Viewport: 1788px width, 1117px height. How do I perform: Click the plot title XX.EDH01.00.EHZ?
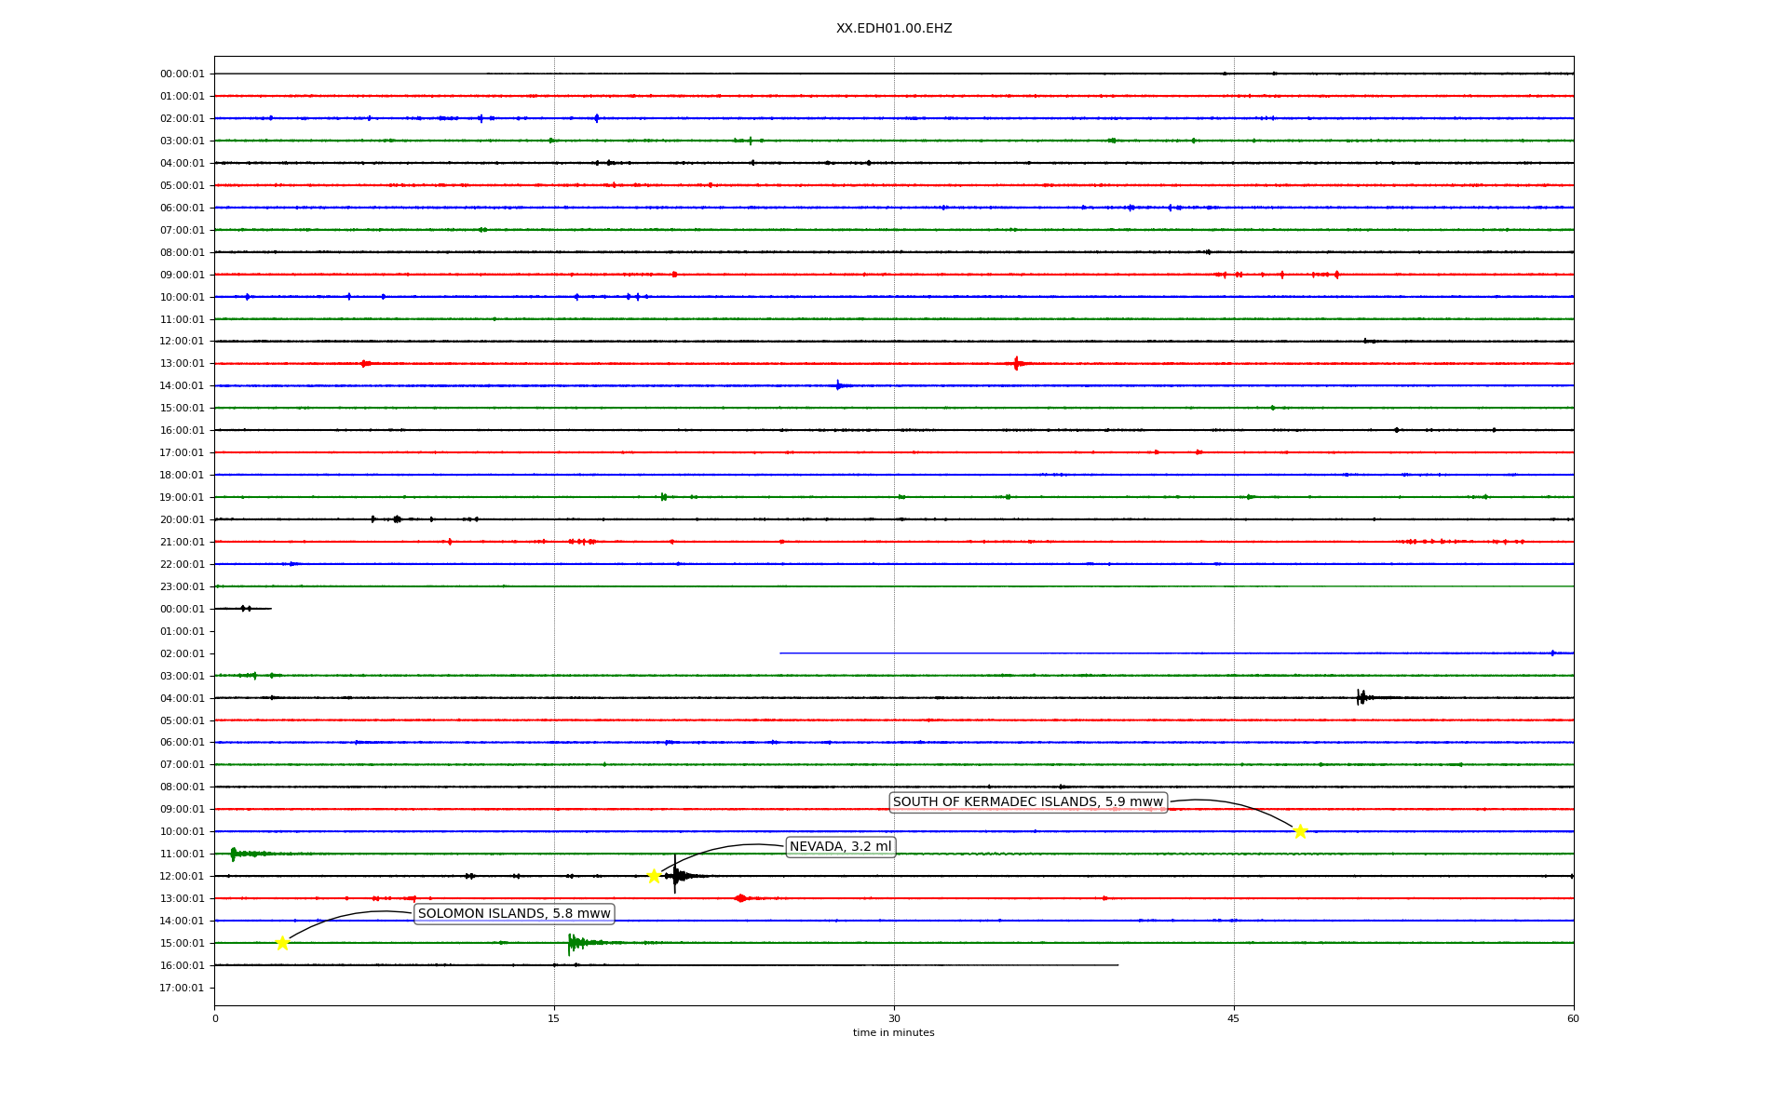(893, 29)
